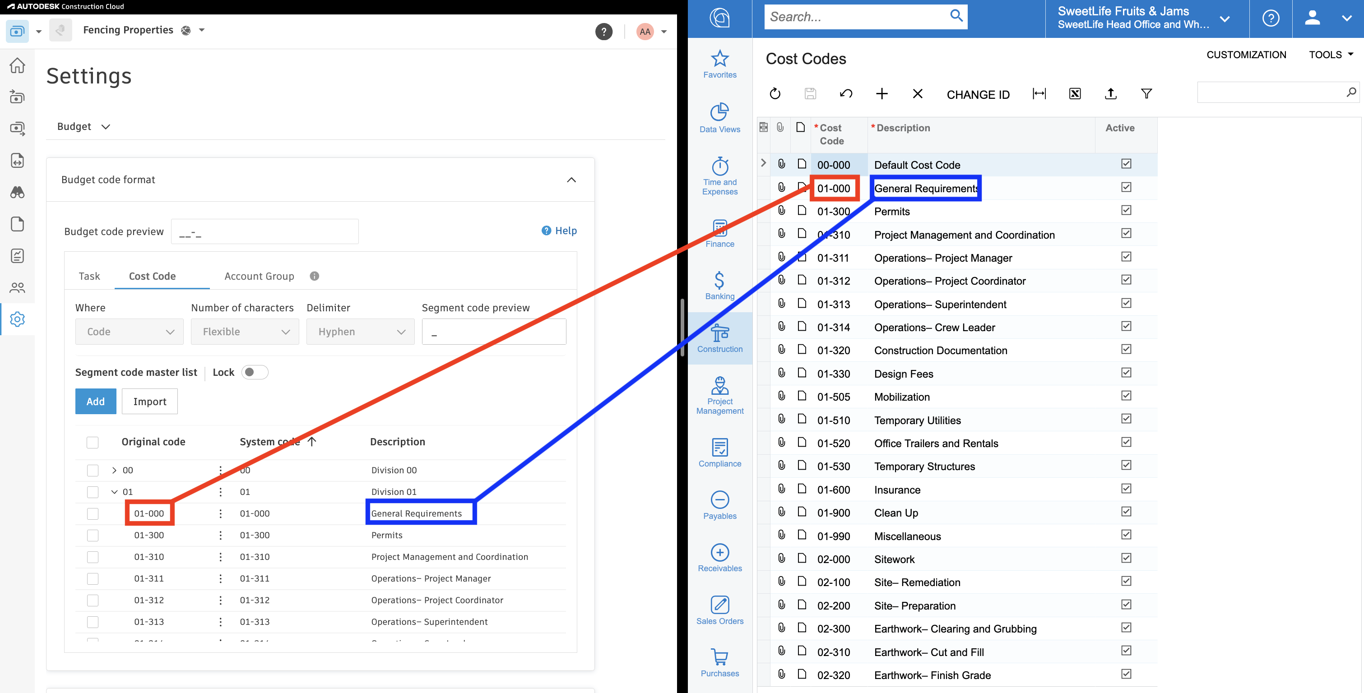Toggle the Segment code master list Lock switch
This screenshot has height=693, width=1364.
point(255,372)
